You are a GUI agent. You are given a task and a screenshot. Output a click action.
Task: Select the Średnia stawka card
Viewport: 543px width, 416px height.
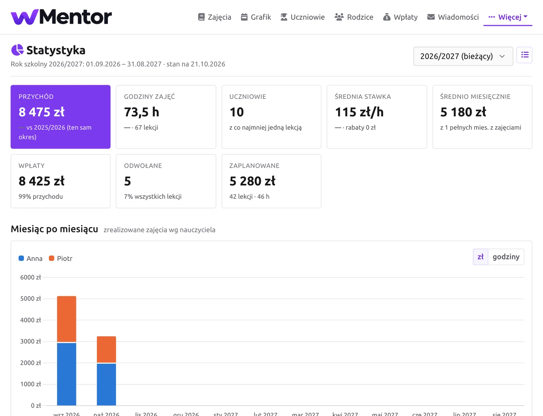pyautogui.click(x=377, y=117)
